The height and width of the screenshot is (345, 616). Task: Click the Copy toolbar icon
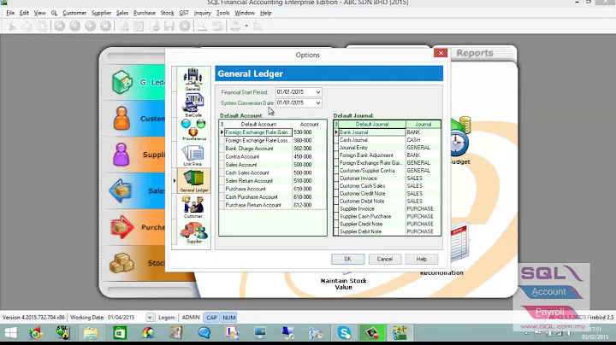click(27, 26)
